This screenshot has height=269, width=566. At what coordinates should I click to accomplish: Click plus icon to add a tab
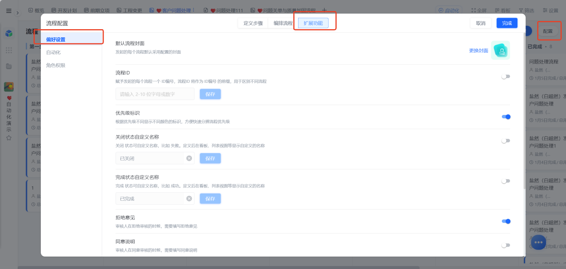click(324, 10)
